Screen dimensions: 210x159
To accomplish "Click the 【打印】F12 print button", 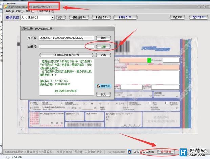I will click(198, 17).
